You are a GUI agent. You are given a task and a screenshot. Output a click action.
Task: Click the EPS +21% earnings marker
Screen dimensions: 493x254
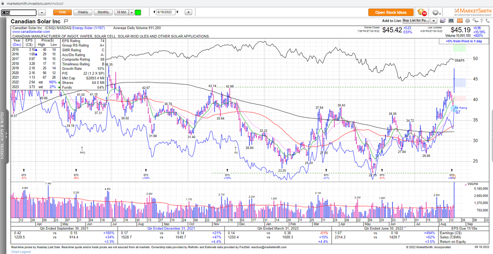(x=327, y=173)
